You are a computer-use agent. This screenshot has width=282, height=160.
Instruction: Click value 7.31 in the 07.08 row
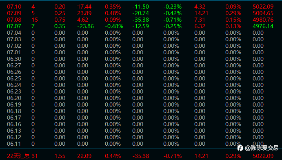200,20
